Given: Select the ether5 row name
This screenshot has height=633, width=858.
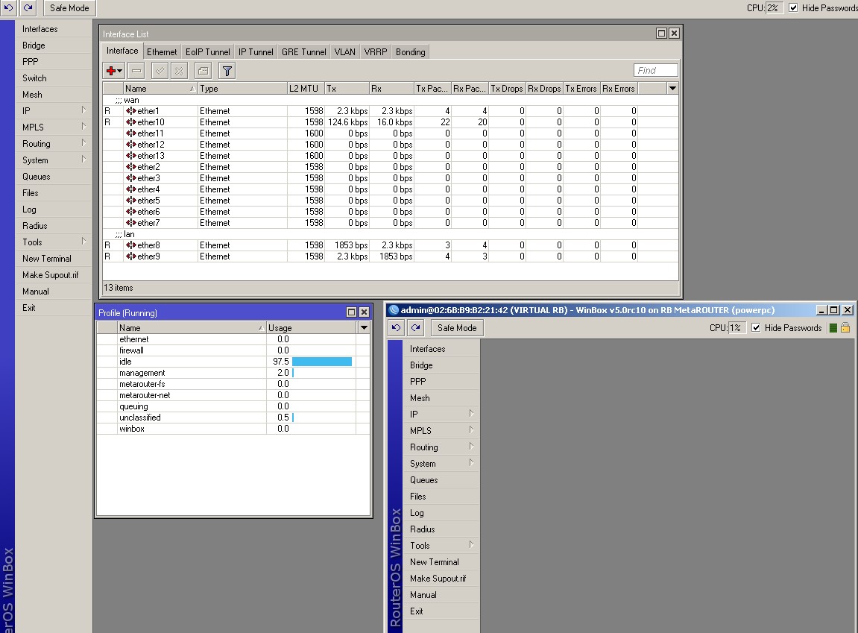Looking at the screenshot, I should [x=149, y=201].
